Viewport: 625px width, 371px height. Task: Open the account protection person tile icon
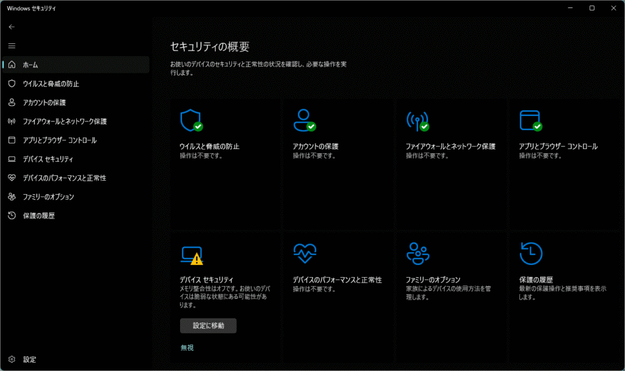(x=303, y=121)
